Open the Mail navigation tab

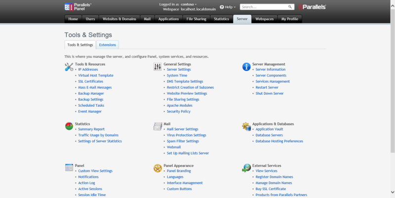(x=147, y=19)
